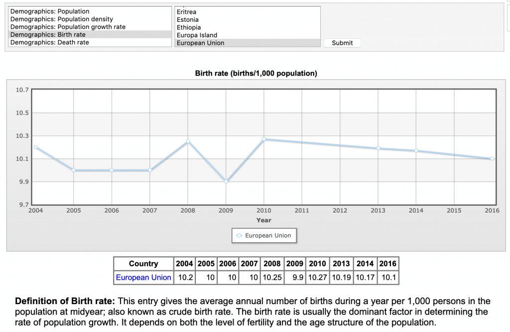Click the 2011 label on the x-axis
The image size is (510, 332).
(x=302, y=211)
